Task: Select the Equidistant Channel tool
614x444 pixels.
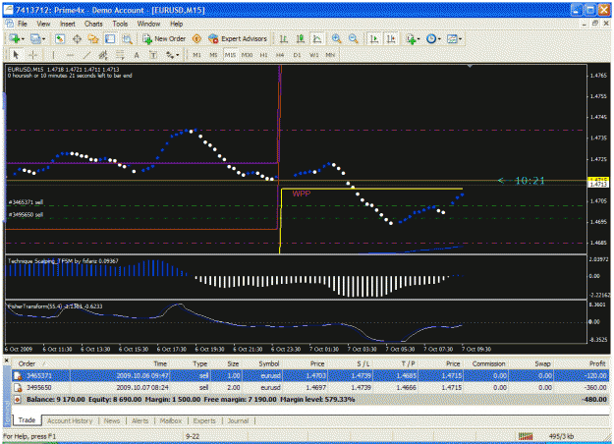Action: click(x=103, y=55)
